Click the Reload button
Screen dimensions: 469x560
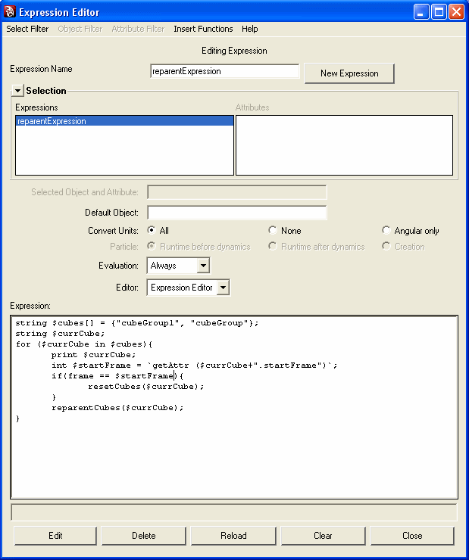233,535
